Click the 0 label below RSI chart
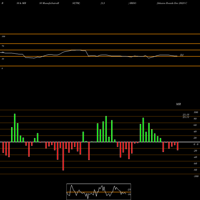Viewport: 200px width, 200px height. (2, 68)
